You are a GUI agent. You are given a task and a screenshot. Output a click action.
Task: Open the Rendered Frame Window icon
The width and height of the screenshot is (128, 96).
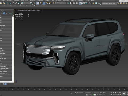[96, 3]
